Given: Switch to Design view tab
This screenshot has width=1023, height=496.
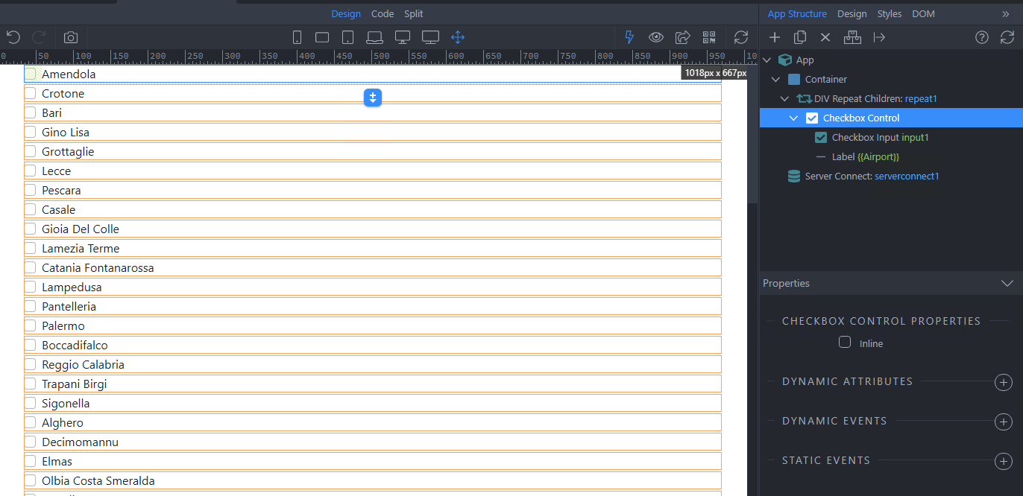Looking at the screenshot, I should coord(346,14).
